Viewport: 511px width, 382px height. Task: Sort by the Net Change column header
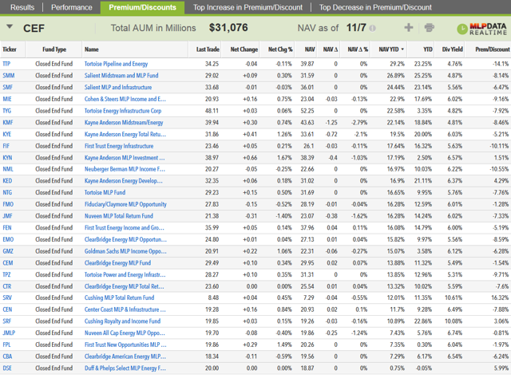[244, 49]
